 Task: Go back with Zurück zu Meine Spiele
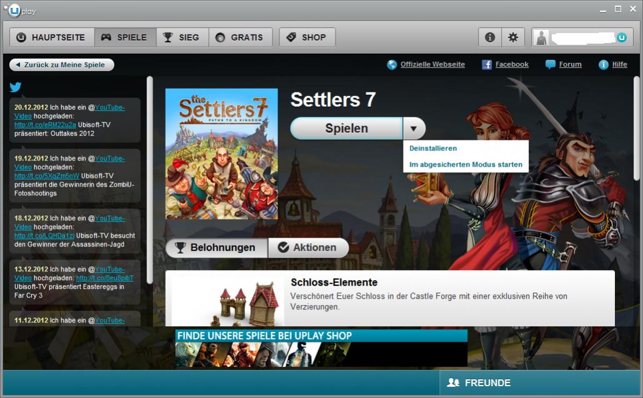pyautogui.click(x=61, y=65)
